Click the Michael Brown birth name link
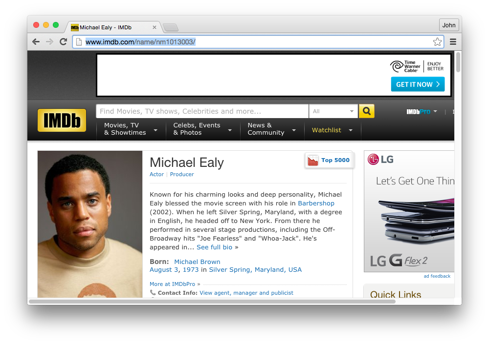 (x=197, y=262)
